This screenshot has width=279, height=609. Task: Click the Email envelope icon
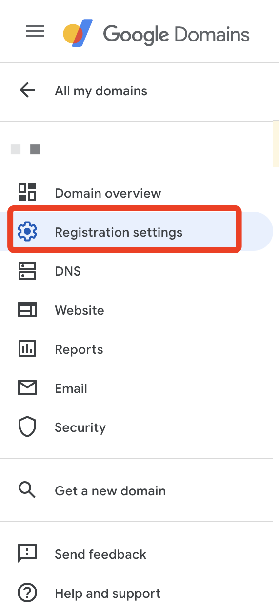pyautogui.click(x=27, y=388)
